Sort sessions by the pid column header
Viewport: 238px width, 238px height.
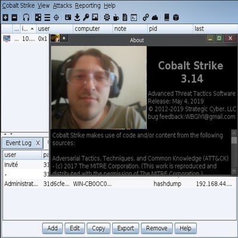click(170, 29)
